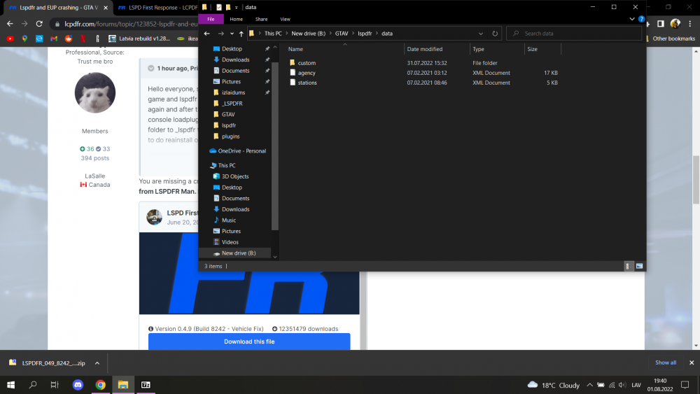This screenshot has width=700, height=394.
Task: Open Windows Start menu
Action: pyautogui.click(x=10, y=385)
